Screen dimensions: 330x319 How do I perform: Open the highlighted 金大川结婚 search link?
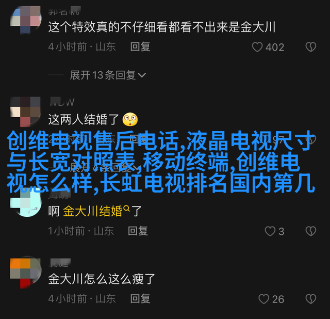pos(93,211)
